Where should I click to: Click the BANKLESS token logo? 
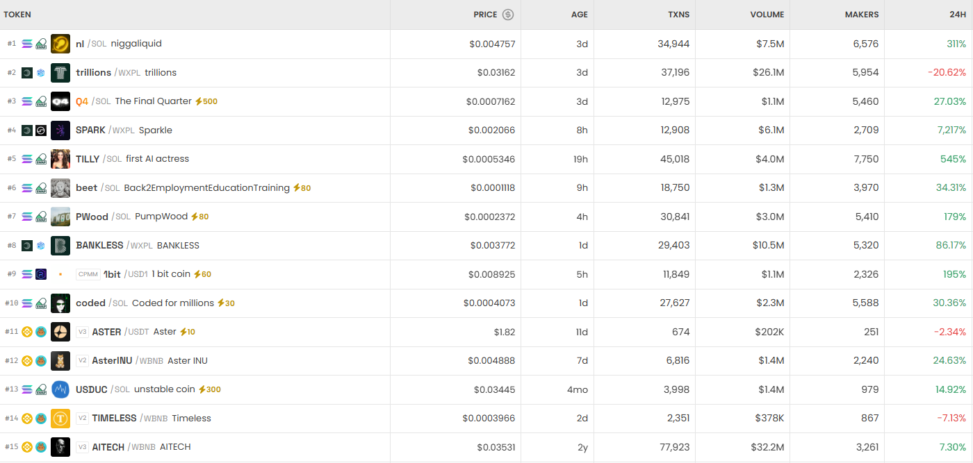[x=60, y=246]
